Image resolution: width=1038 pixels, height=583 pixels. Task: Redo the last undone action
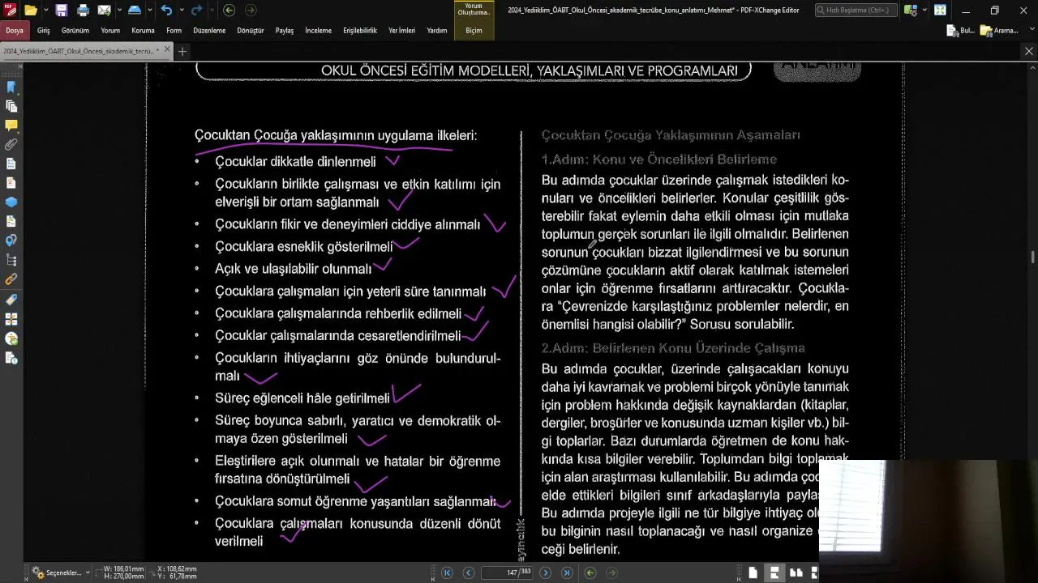pos(196,11)
